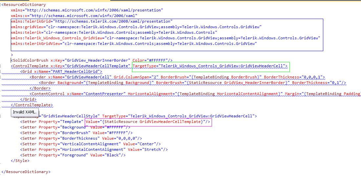Click the closing </ControlTemplate> tag

(x=32, y=105)
